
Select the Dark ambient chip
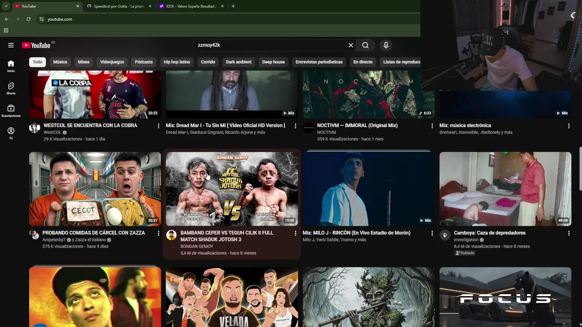pyautogui.click(x=239, y=62)
